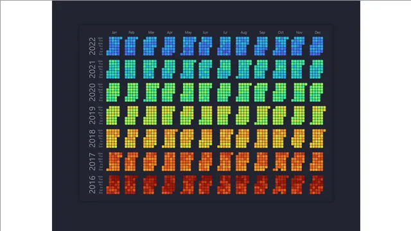411x231 pixels.
Task: Select the October 2020 heatmap block
Action: 279,92
